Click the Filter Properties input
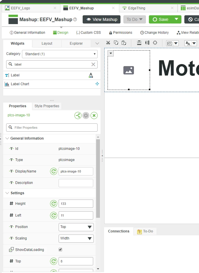Viewport: 199px width, 273px height. (52, 128)
